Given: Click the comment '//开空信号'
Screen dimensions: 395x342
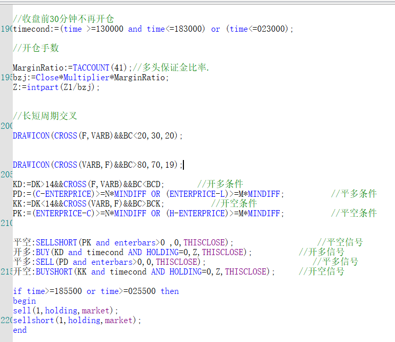Looking at the screenshot, I should (322, 271).
